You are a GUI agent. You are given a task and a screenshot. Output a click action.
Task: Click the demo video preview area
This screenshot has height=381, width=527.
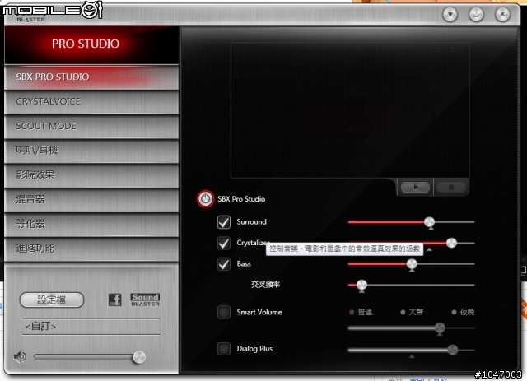tap(350, 110)
